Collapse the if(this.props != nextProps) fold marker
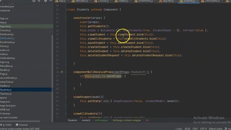 coord(66,76)
